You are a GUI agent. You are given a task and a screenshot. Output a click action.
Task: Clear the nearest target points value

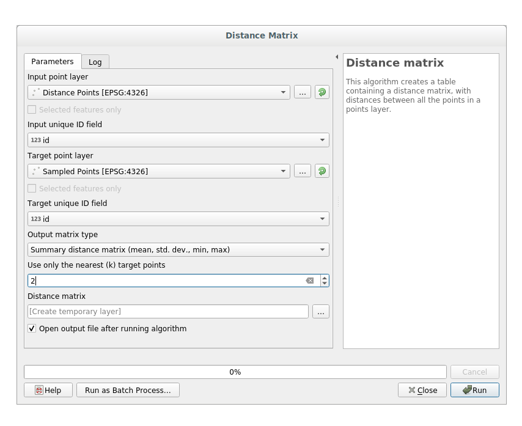pyautogui.click(x=310, y=281)
